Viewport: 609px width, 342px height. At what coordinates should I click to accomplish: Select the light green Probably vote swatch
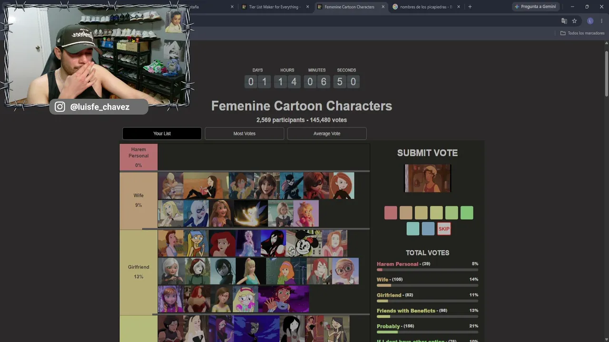pyautogui.click(x=452, y=213)
